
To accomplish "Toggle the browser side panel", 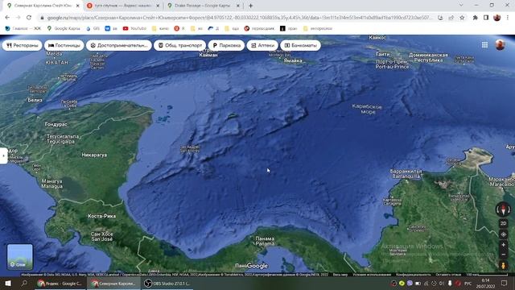I will point(486,18).
